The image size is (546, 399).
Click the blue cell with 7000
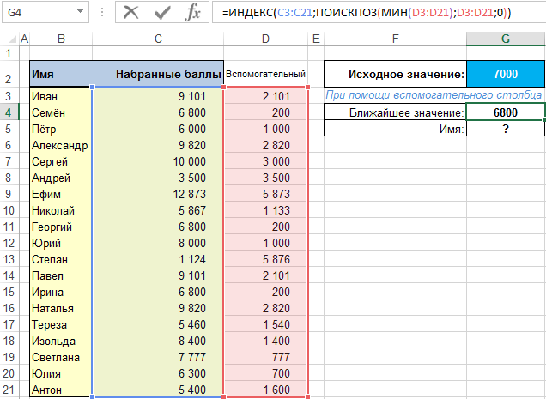506,74
